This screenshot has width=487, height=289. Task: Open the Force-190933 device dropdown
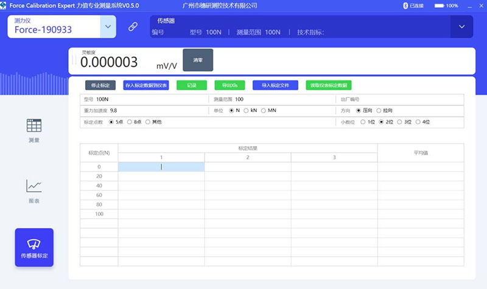tap(108, 27)
